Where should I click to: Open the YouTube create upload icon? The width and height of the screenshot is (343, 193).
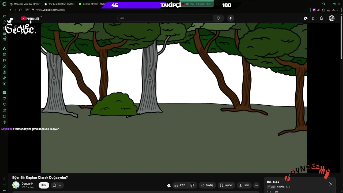[x=313, y=18]
